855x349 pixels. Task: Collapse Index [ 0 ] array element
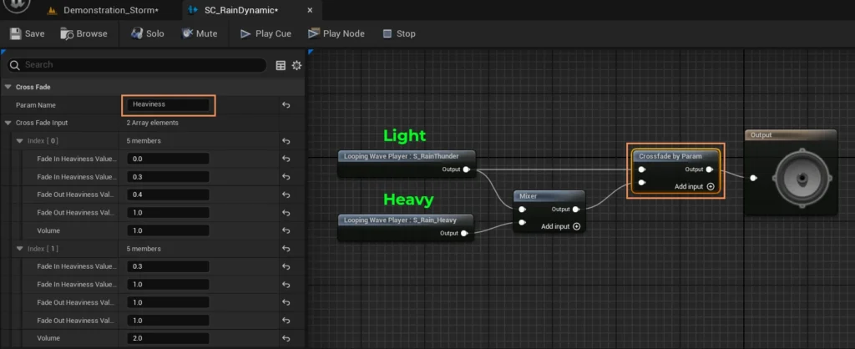click(19, 140)
